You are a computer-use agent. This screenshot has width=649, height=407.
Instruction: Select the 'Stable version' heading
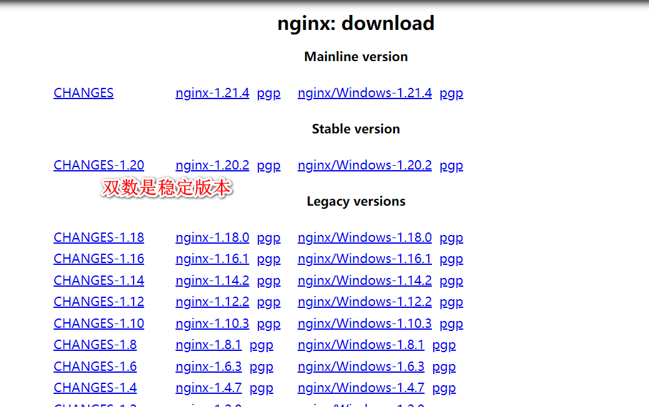point(356,129)
